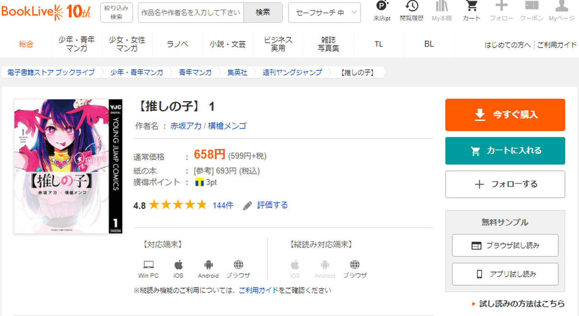579x316 pixels.
Task: Click the pencil 評価する rating link
Action: (266, 205)
